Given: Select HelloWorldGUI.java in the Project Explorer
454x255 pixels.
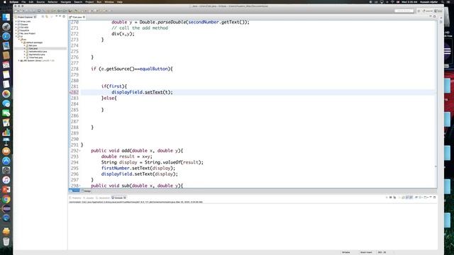Looking at the screenshot, I should coord(38,52).
